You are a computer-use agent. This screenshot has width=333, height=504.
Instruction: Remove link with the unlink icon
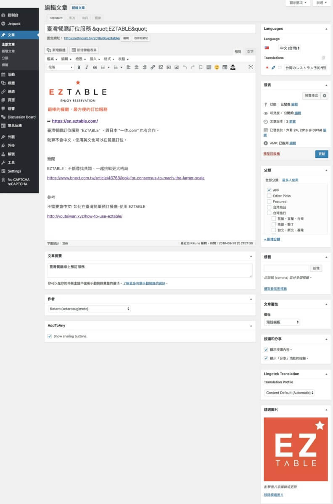(x=161, y=67)
